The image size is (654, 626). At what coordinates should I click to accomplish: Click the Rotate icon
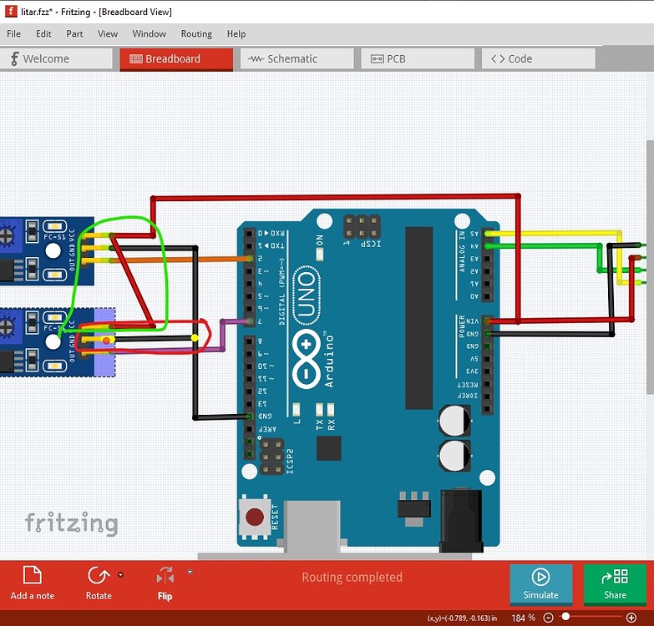98,575
